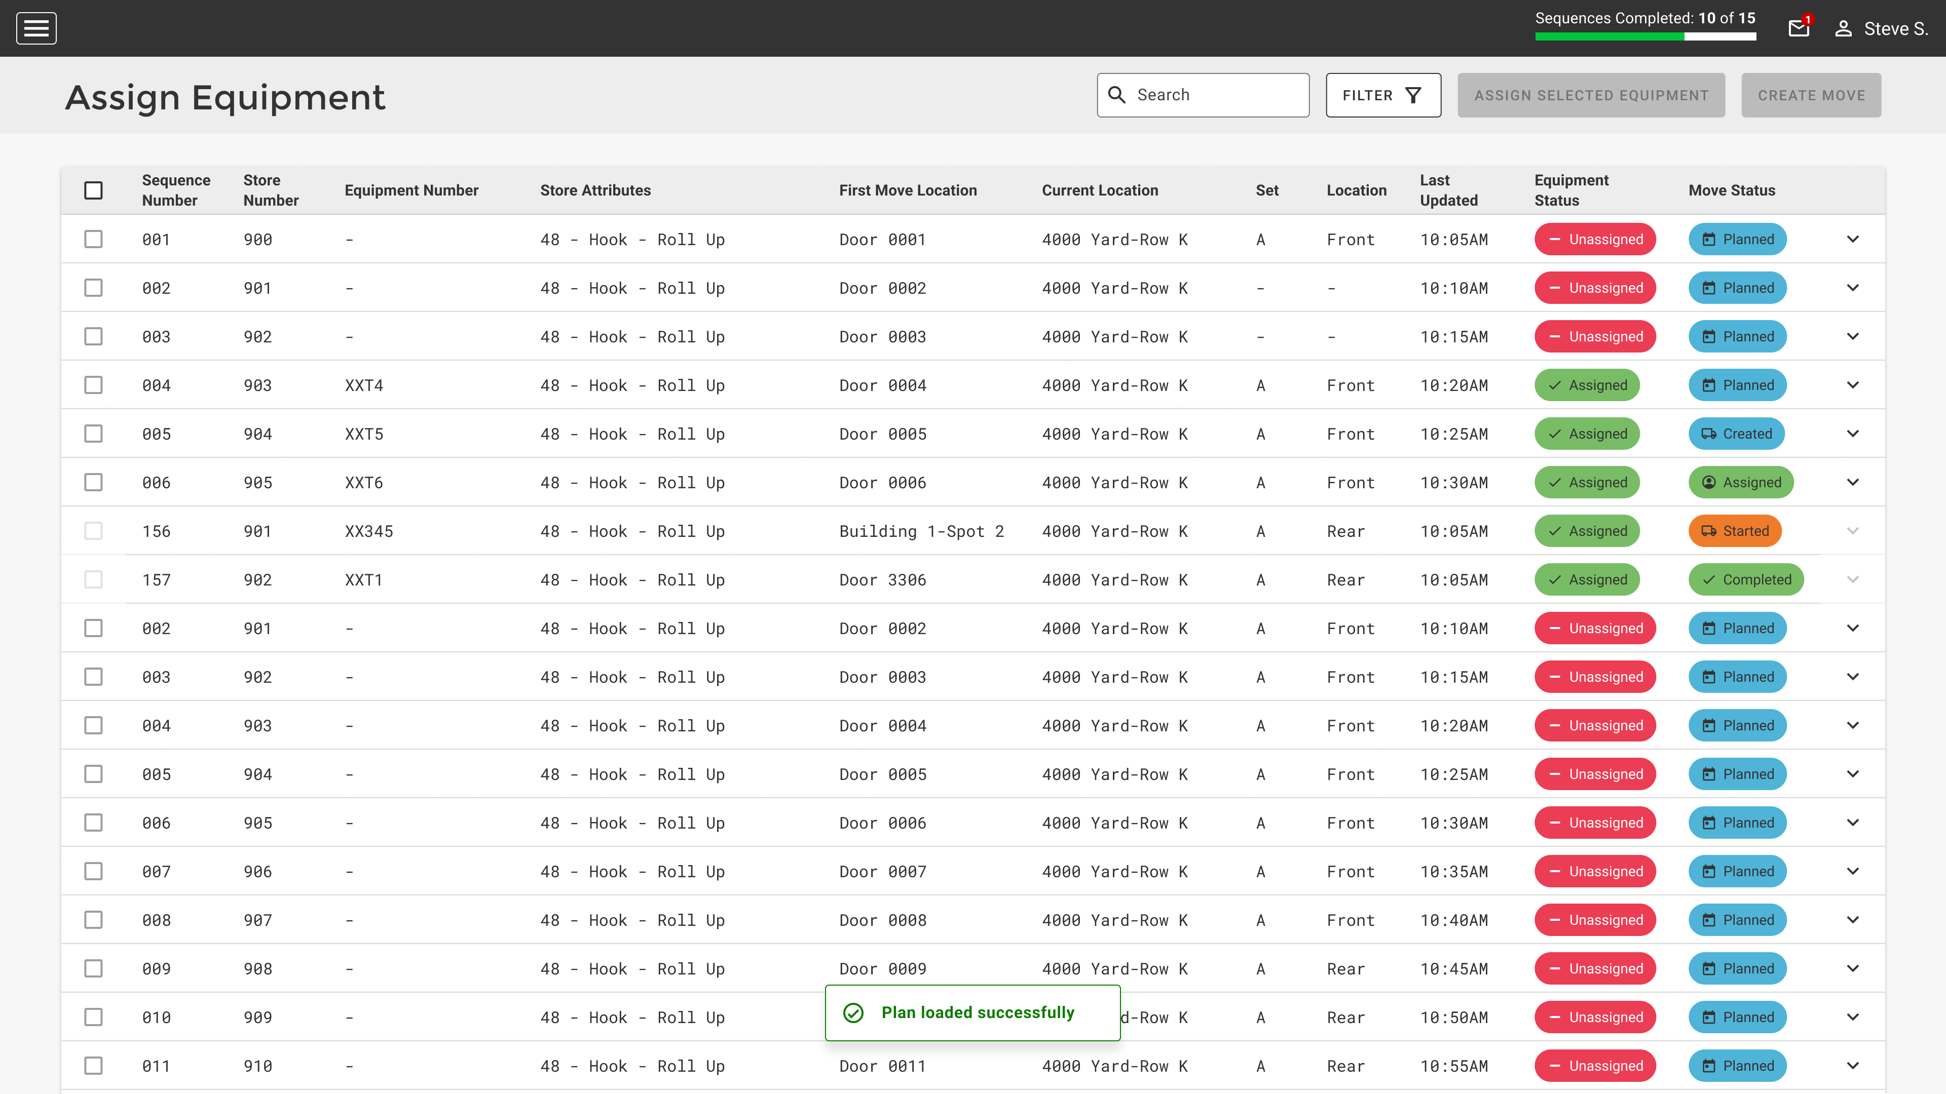Click the CREATE MOVE button
The image size is (1946, 1094).
(x=1811, y=95)
